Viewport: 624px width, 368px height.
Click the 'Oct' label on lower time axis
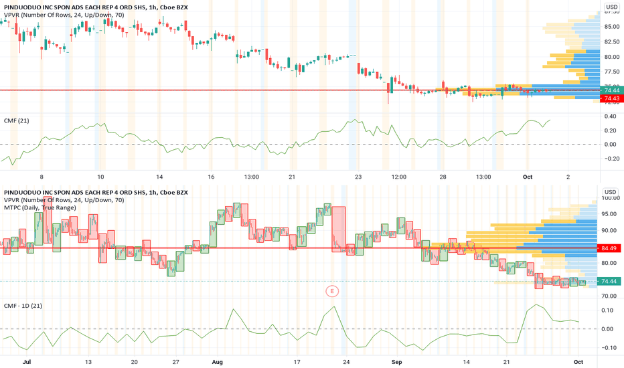578,362
